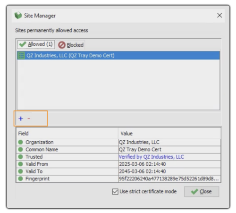Switch to the Allowed (1) tab
Screen dimensions: 236x213
coord(36,44)
